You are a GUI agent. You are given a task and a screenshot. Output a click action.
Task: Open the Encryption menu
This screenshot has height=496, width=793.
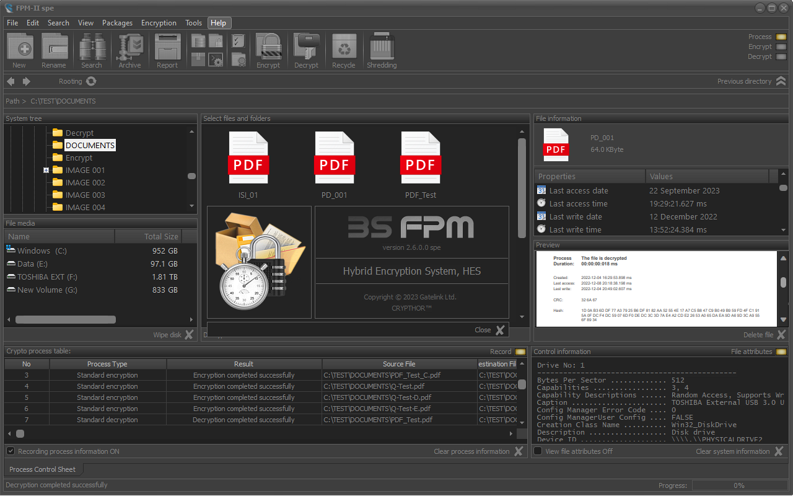click(x=159, y=23)
